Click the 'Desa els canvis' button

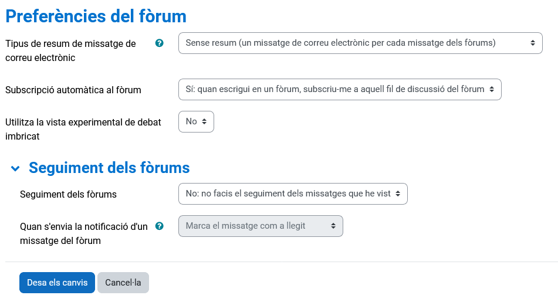click(57, 283)
